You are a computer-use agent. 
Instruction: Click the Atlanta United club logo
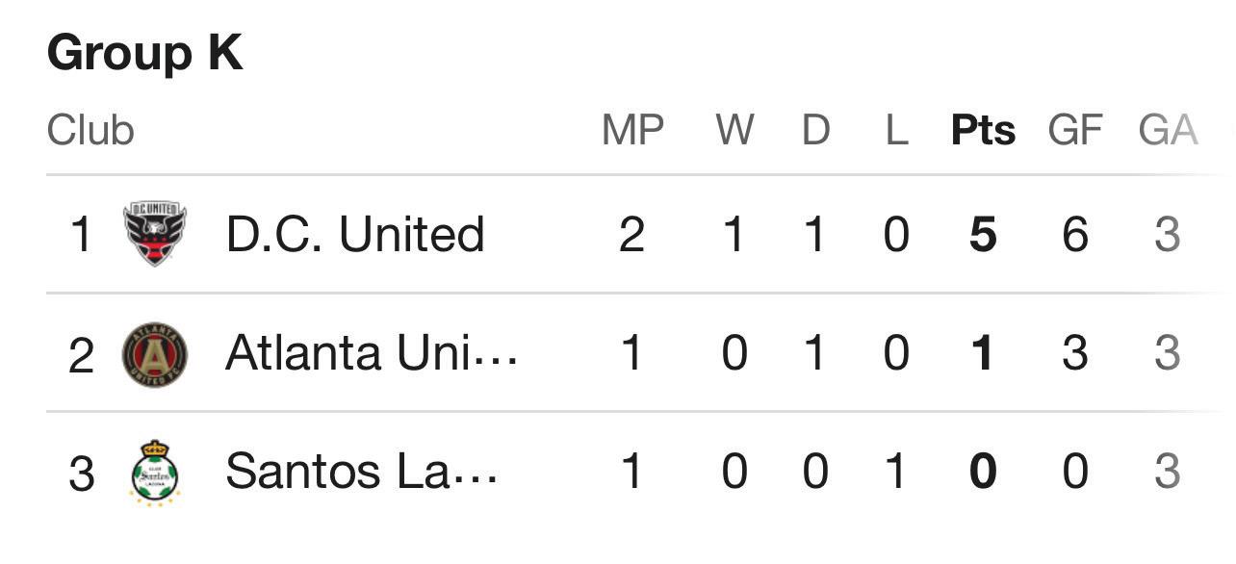tap(155, 354)
